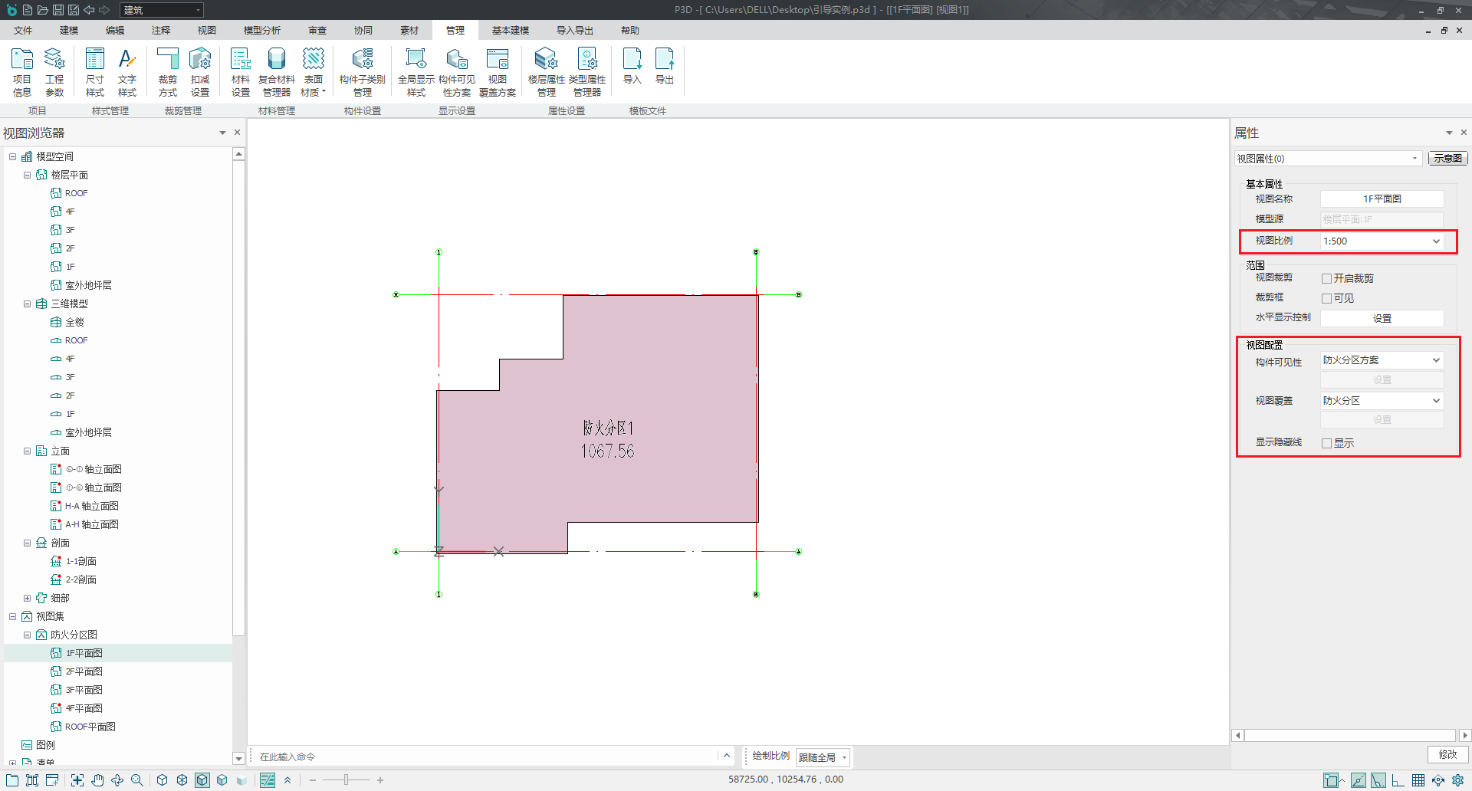The width and height of the screenshot is (1472, 791).
Task: Open the 复合材料管理器 icon
Action: coord(277,72)
